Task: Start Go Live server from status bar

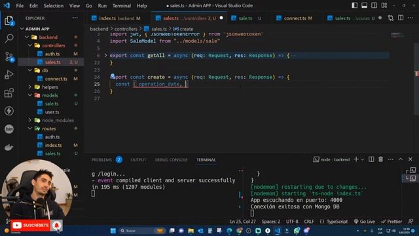Action: tap(364, 222)
